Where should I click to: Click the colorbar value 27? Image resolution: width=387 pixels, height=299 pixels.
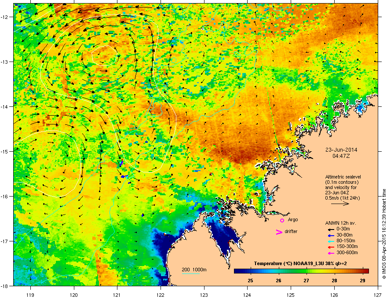coord(306,281)
